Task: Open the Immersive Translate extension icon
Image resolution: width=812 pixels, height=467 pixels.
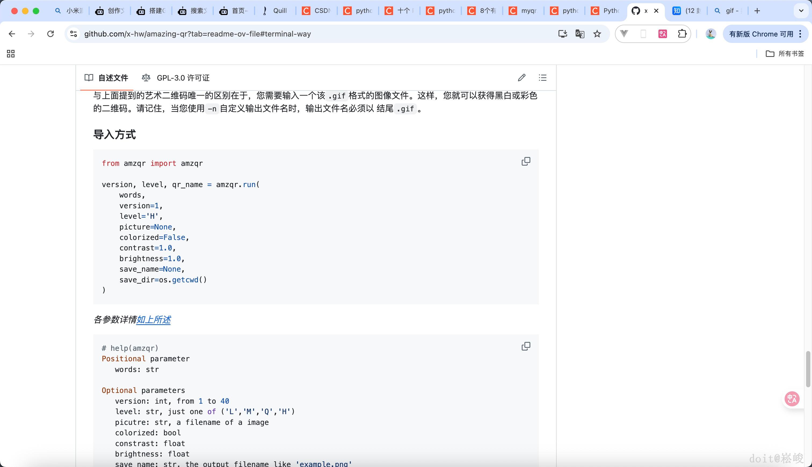Action: point(662,34)
